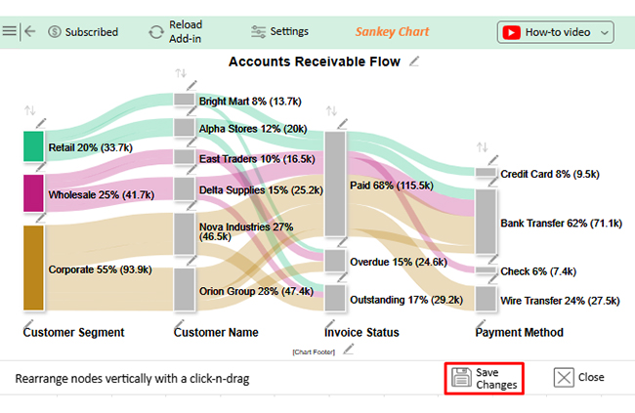Select the Paid invoice status node
Image resolution: width=635 pixels, height=413 pixels.
click(x=334, y=184)
